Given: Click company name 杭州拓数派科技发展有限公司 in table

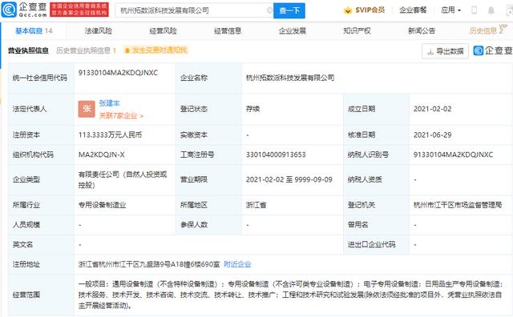Looking at the screenshot, I should 290,78.
